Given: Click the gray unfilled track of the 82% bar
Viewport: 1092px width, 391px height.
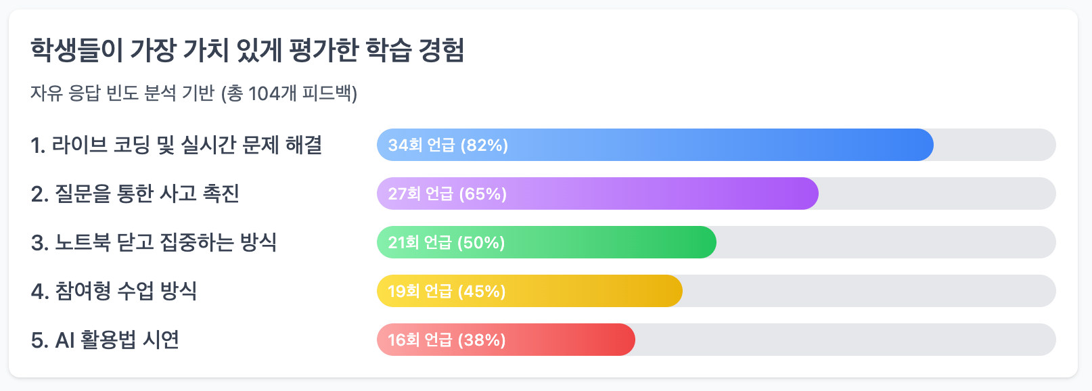Looking at the screenshot, I should [x=995, y=145].
